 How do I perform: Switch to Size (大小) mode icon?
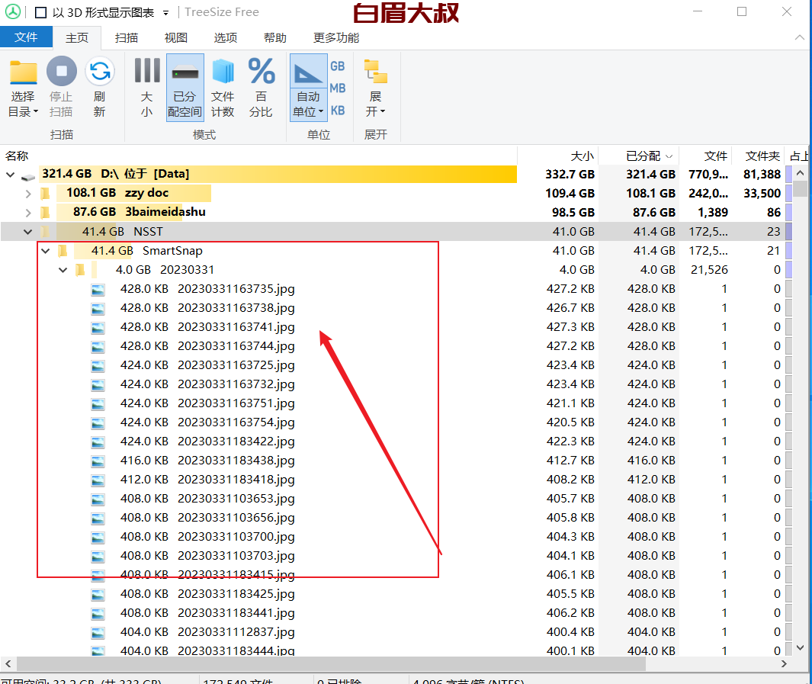[x=147, y=70]
